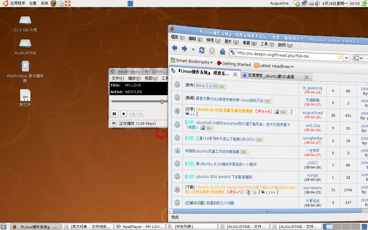Expand the Latest Headlines feed menu
Viewport: 368px width, 230px height.
[274, 66]
